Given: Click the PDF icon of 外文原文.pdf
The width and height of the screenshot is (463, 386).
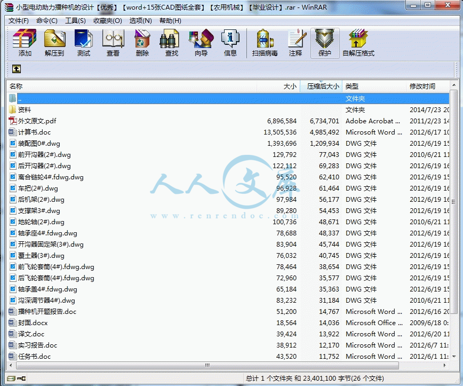Looking at the screenshot, I should coord(12,121).
